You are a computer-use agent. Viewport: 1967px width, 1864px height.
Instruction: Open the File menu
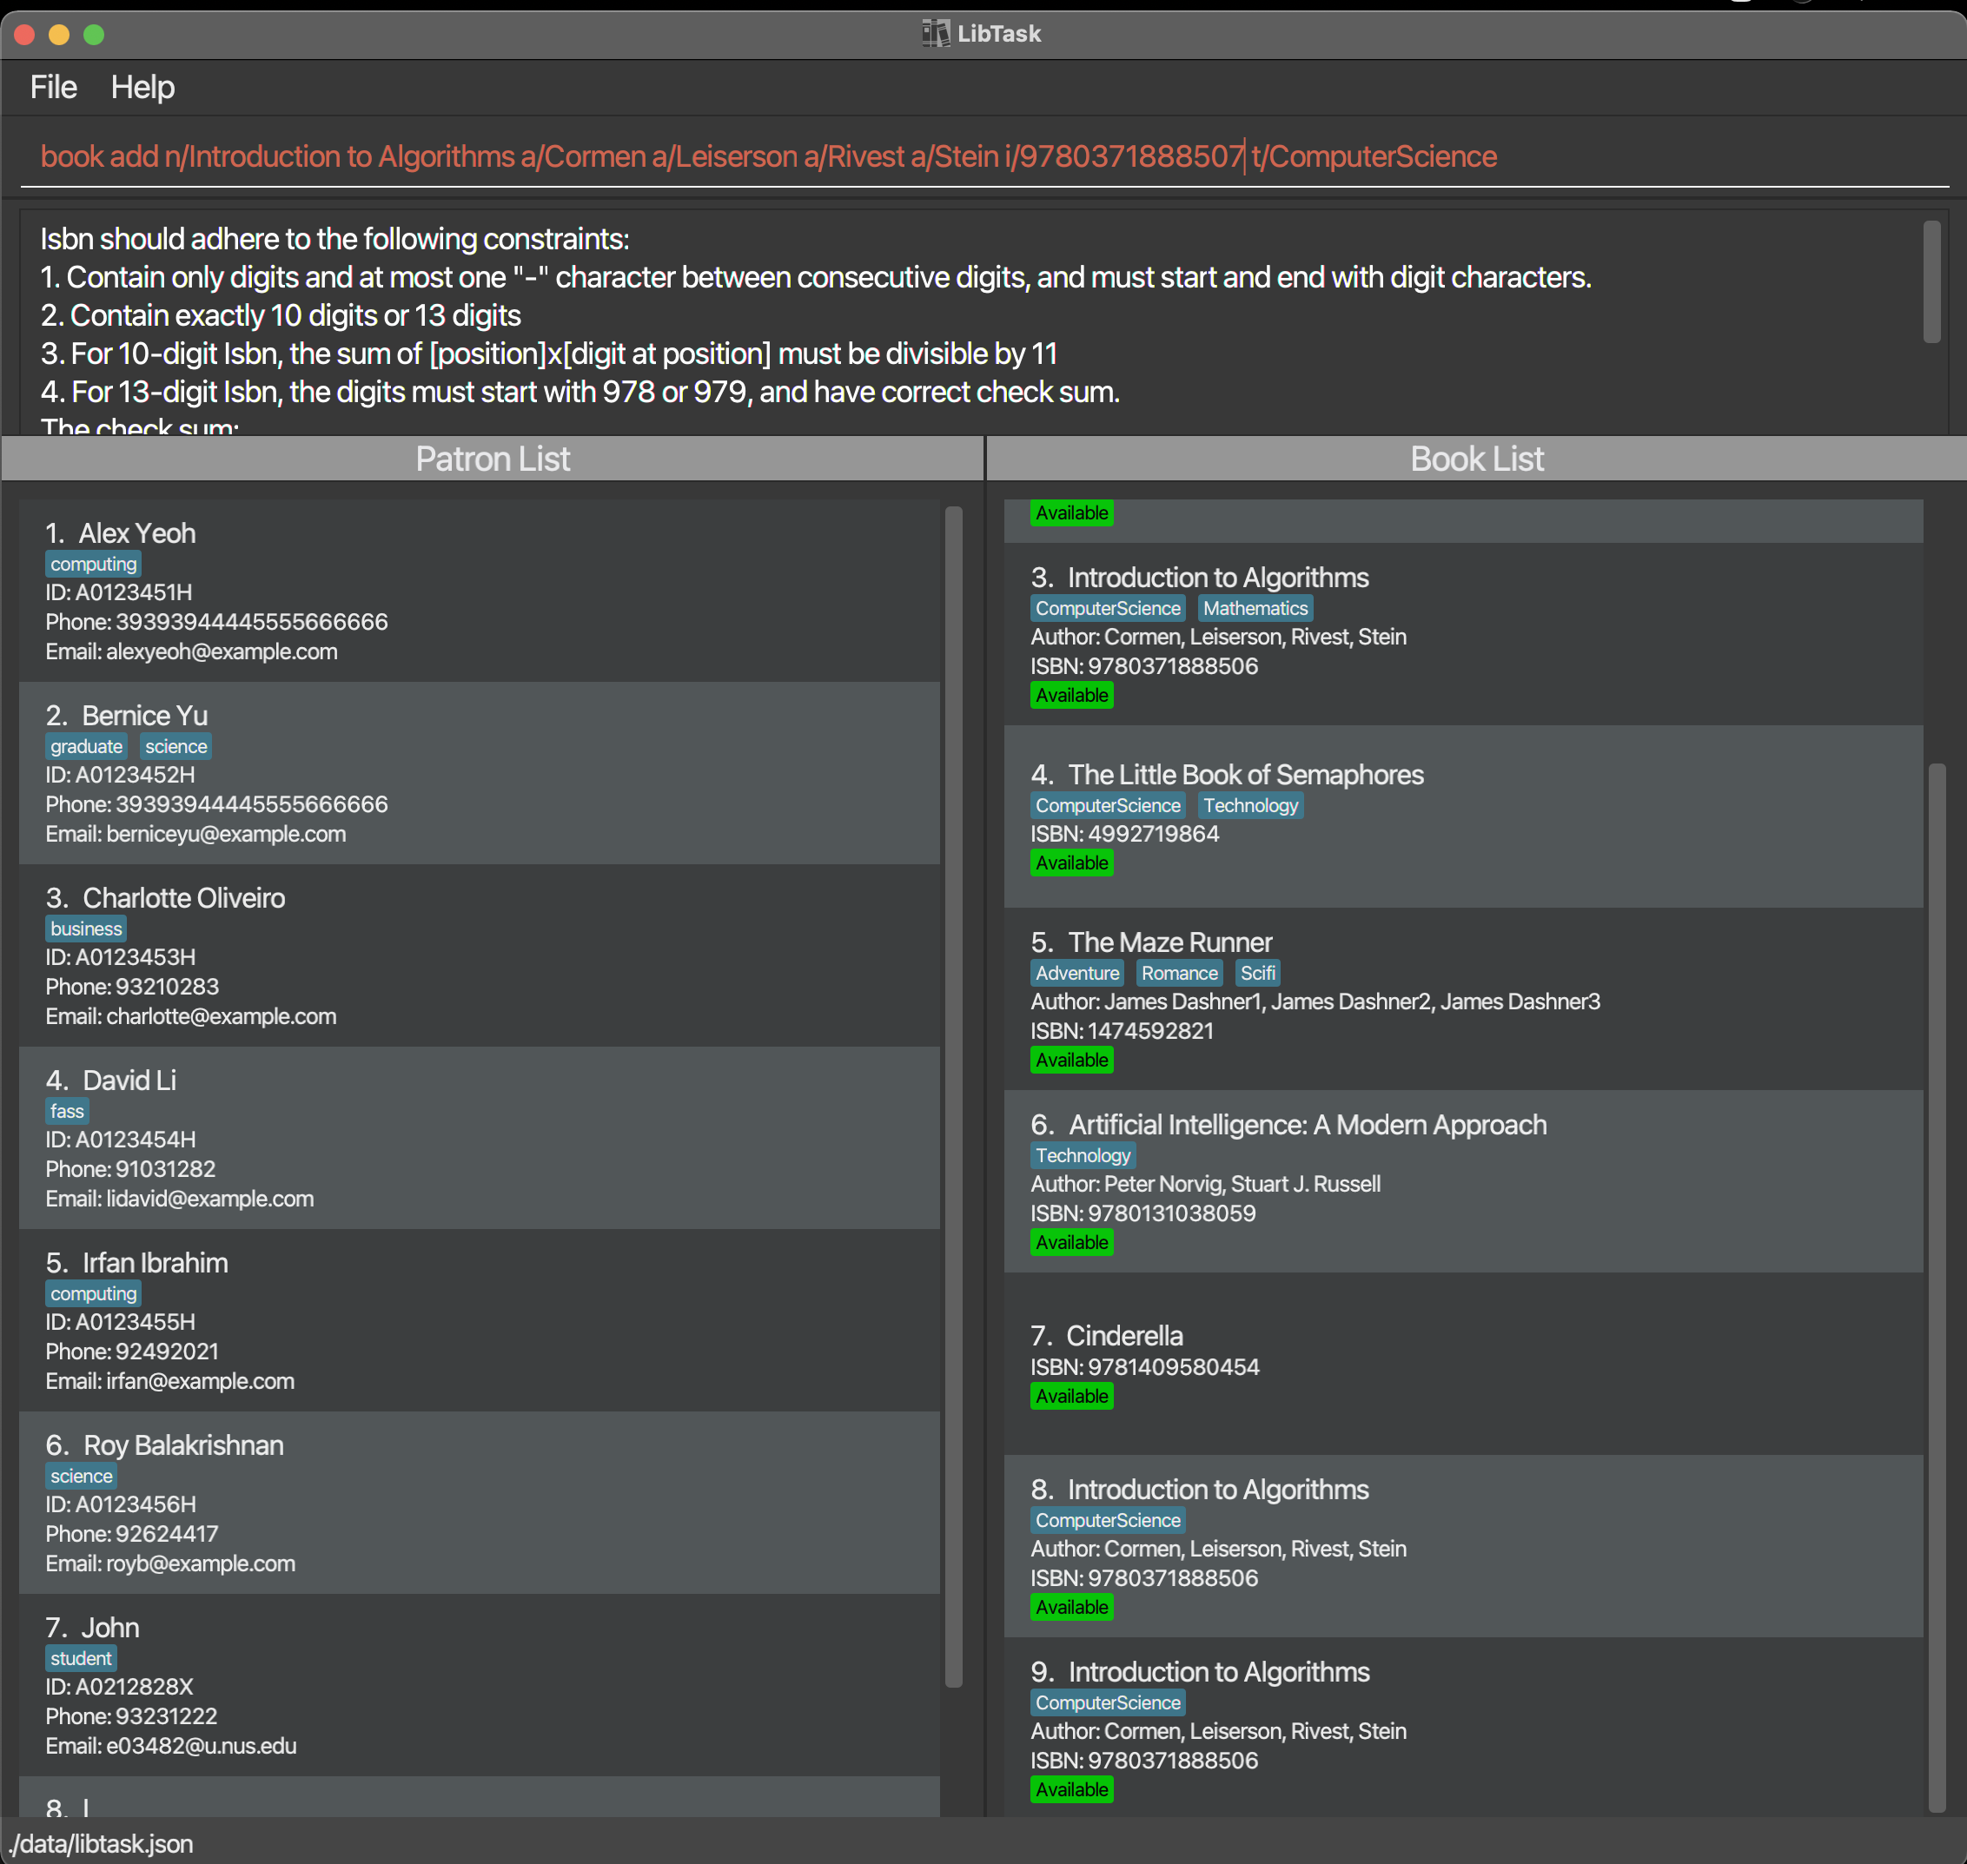point(53,88)
